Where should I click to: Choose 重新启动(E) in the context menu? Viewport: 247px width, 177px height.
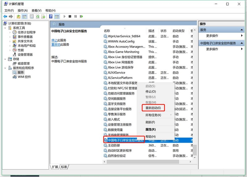click(153, 108)
